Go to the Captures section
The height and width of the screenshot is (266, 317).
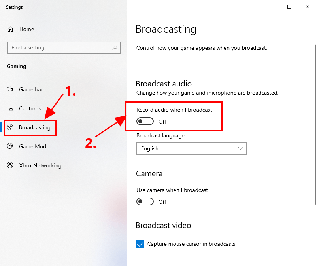[x=30, y=108]
